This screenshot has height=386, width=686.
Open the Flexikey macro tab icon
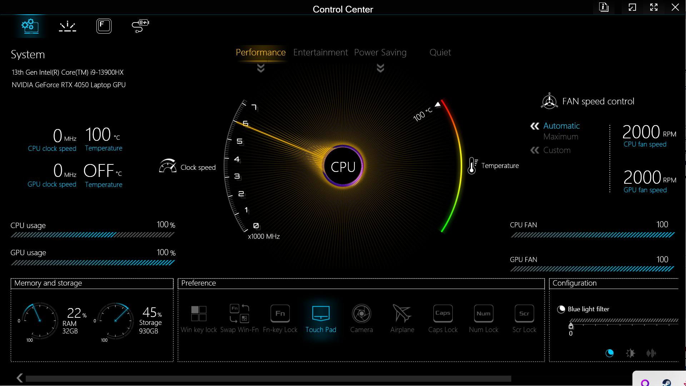click(104, 26)
